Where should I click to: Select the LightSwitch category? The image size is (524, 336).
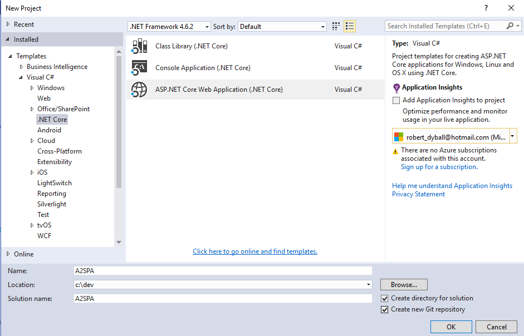click(x=55, y=183)
